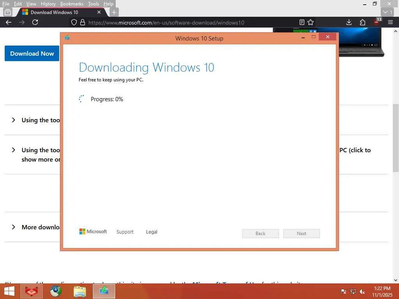Click the padlock site security icon
The height and width of the screenshot is (299, 399).
click(x=83, y=22)
